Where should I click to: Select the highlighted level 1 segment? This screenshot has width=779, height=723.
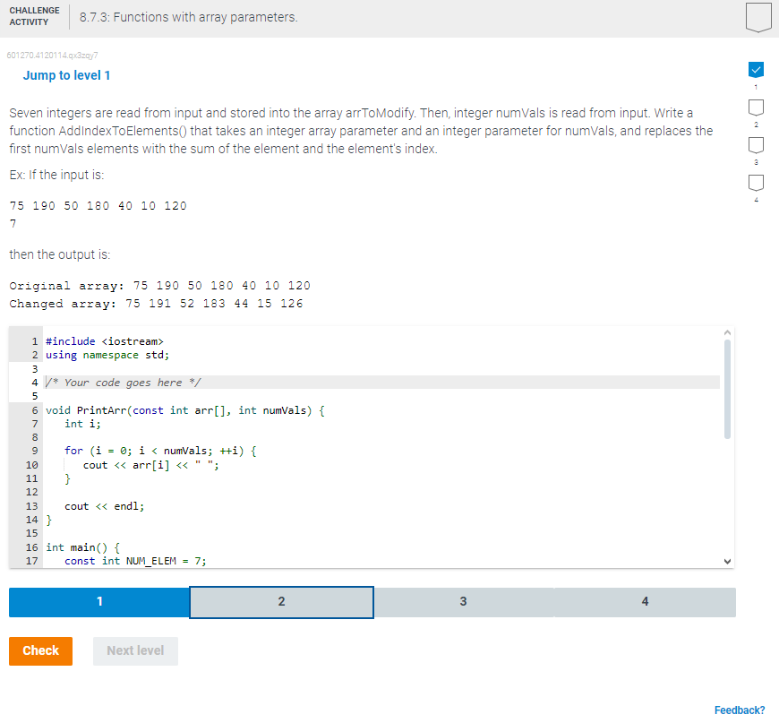click(x=99, y=602)
